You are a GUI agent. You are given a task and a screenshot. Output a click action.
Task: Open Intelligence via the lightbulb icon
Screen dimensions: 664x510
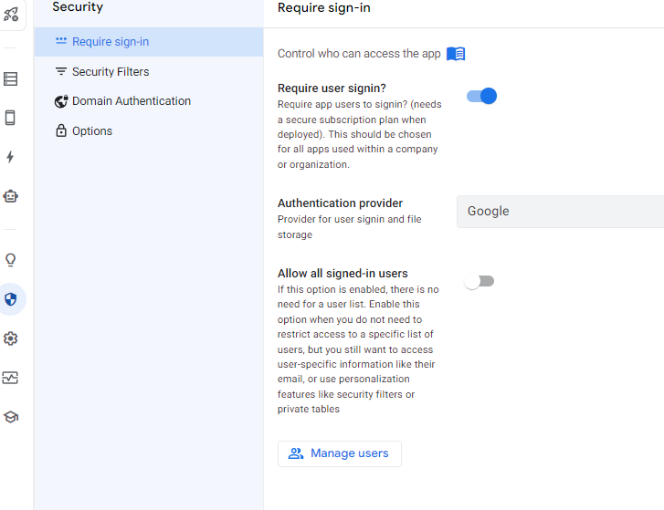pos(11,260)
